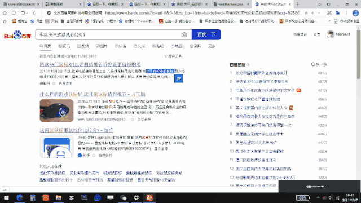Open the 搜索工具 filter
361x203 pixels.
coord(173,56)
